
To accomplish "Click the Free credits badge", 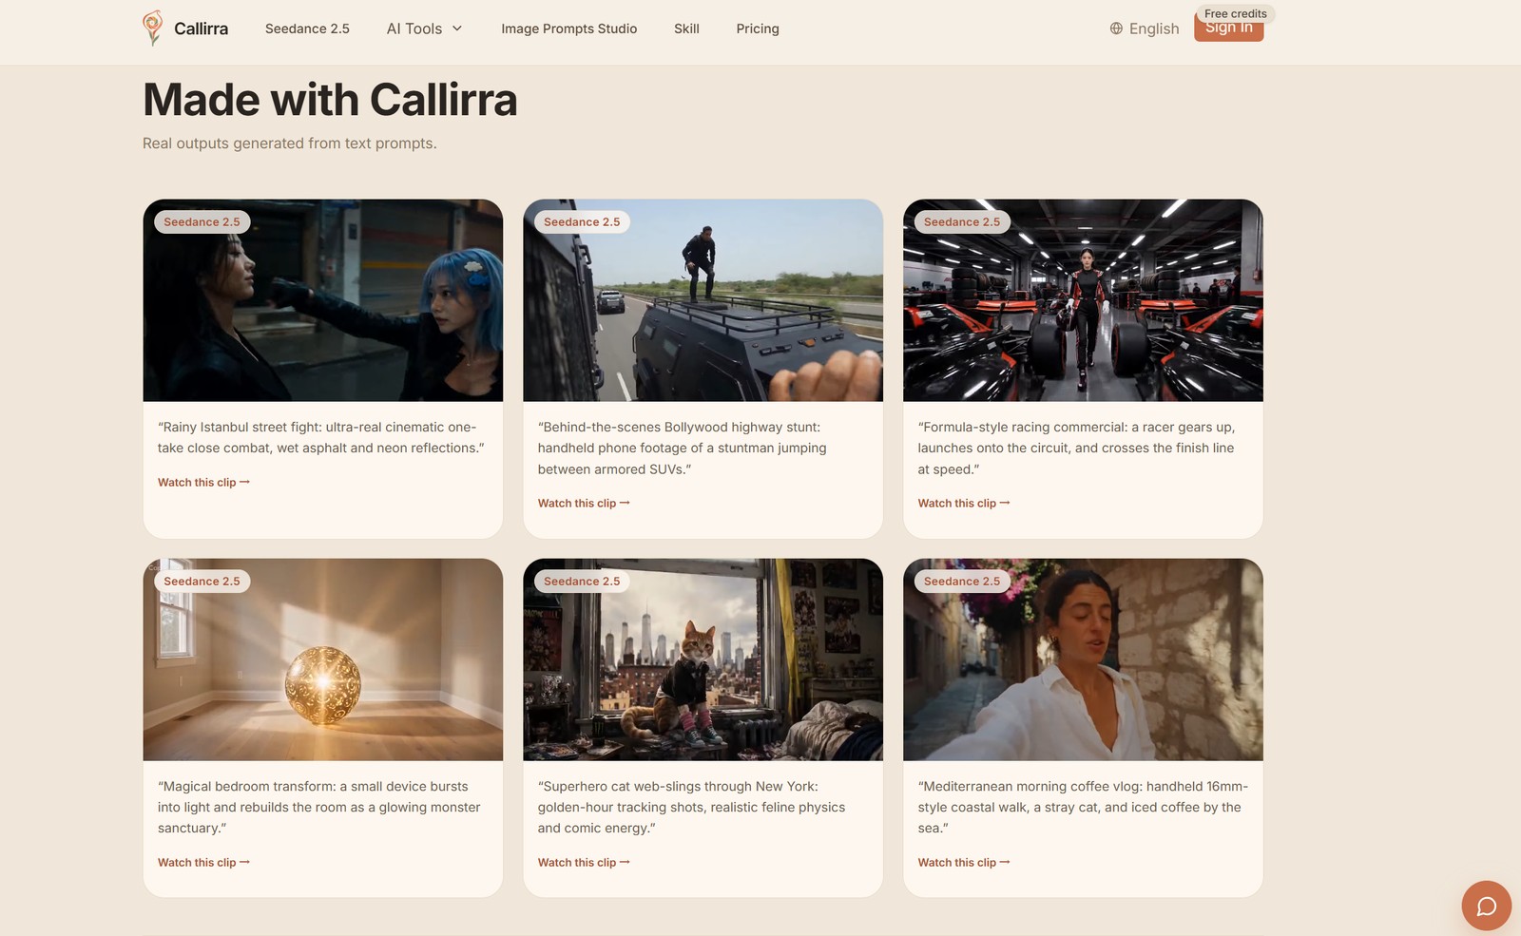I will click(1235, 13).
